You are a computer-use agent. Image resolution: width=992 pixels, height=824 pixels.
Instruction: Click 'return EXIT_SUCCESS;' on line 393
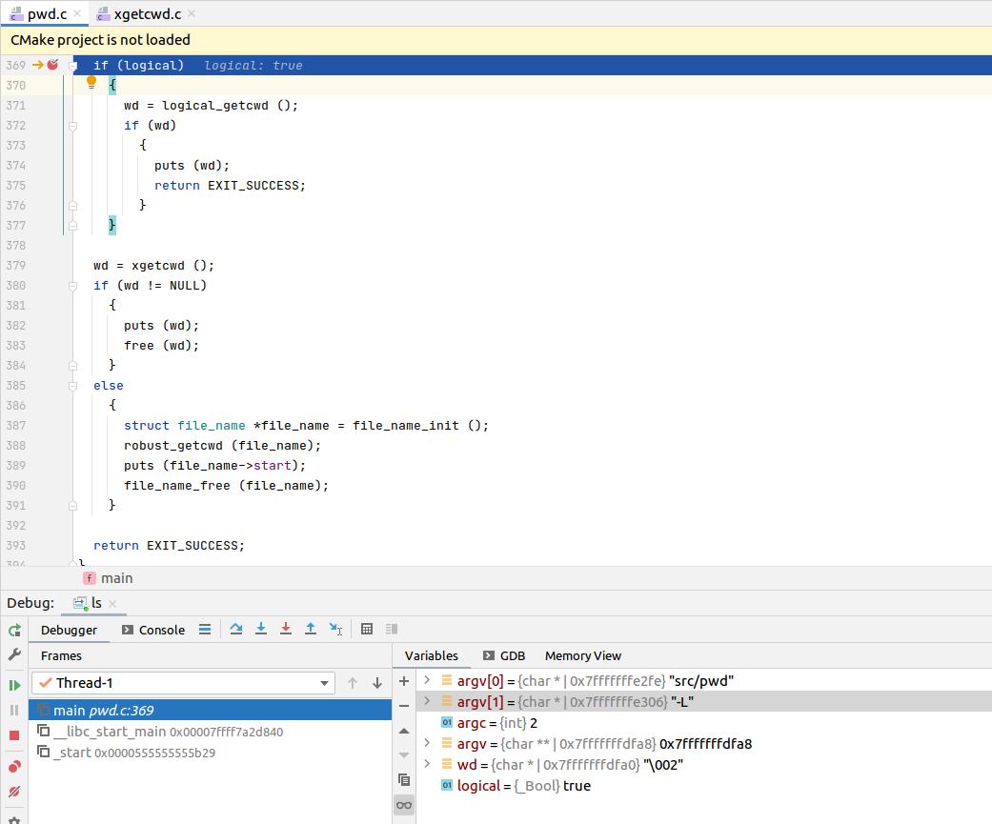tap(169, 545)
